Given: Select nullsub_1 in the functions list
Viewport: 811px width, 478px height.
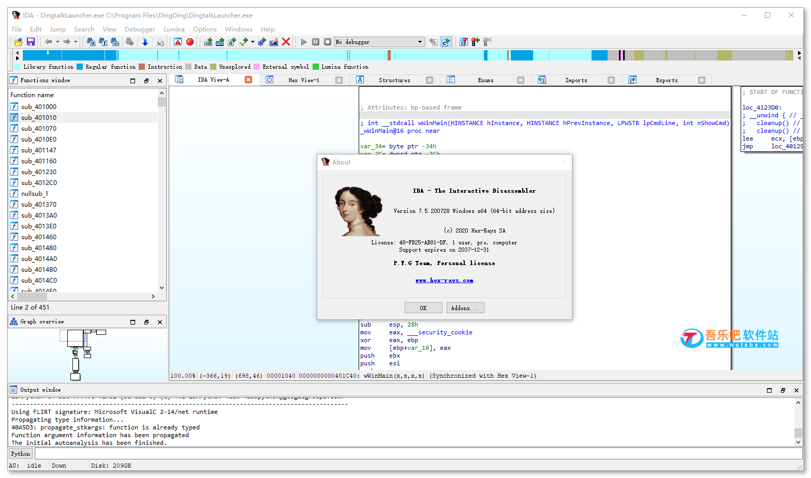Looking at the screenshot, I should click(83, 194).
